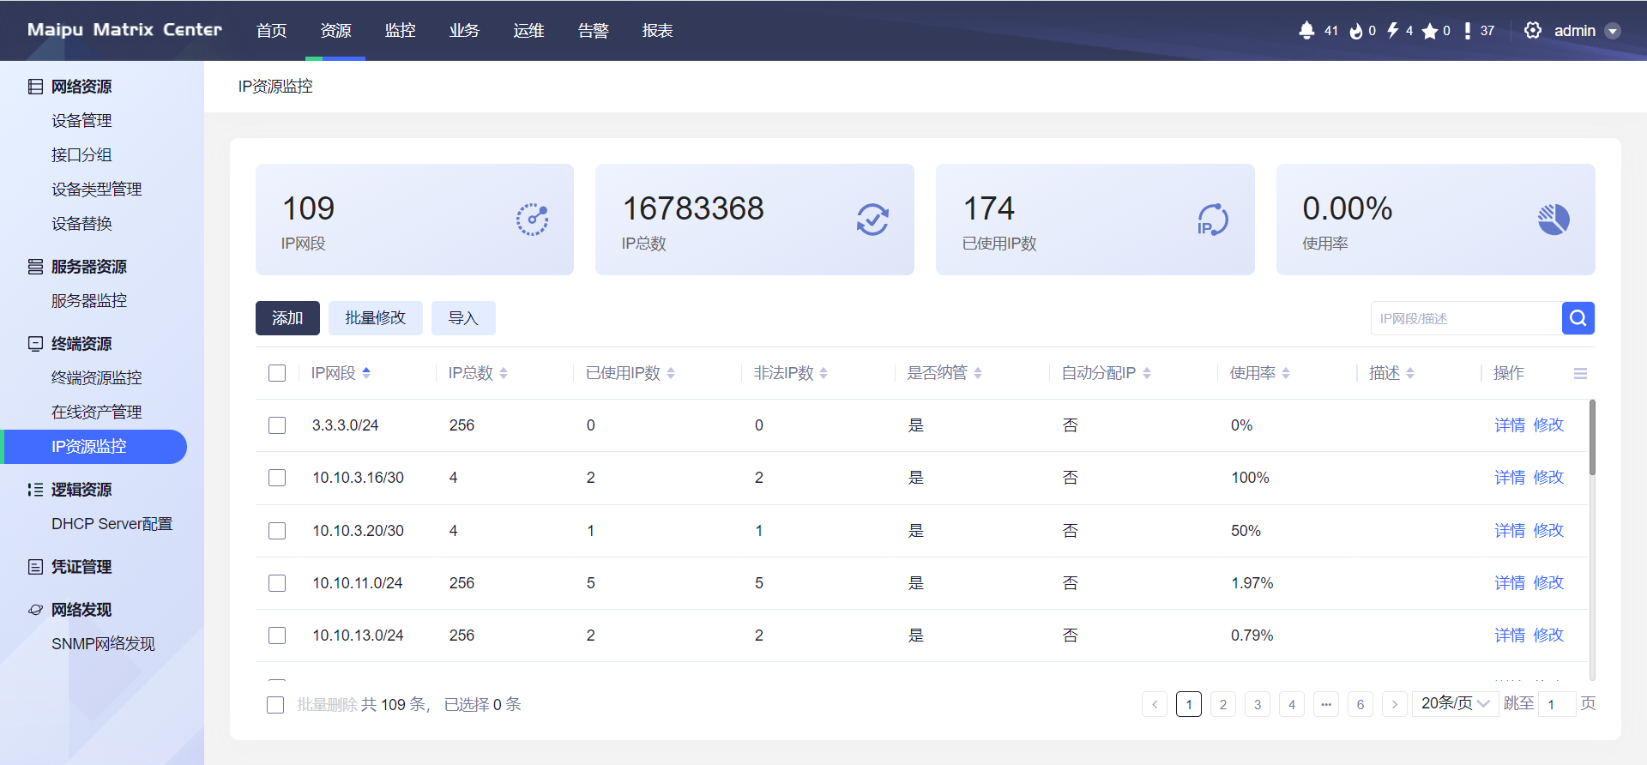Click 修改 for row 3.3.3.0/24

[x=1548, y=425]
